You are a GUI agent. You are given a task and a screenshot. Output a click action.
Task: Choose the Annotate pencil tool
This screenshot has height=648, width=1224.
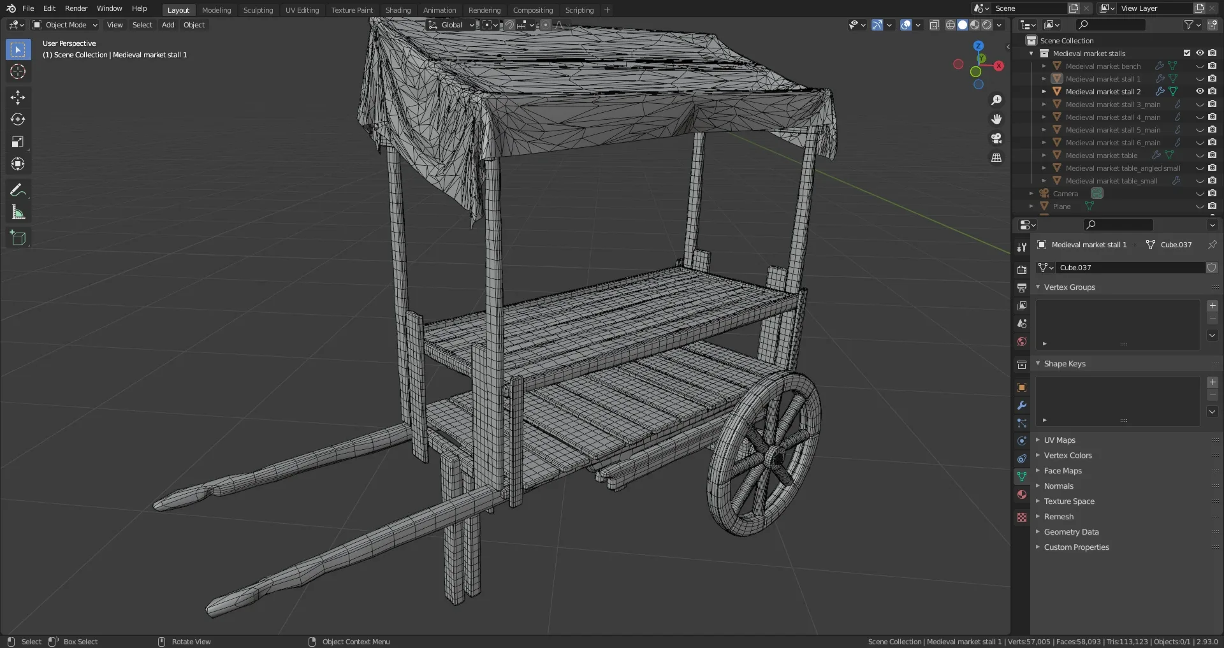[18, 190]
